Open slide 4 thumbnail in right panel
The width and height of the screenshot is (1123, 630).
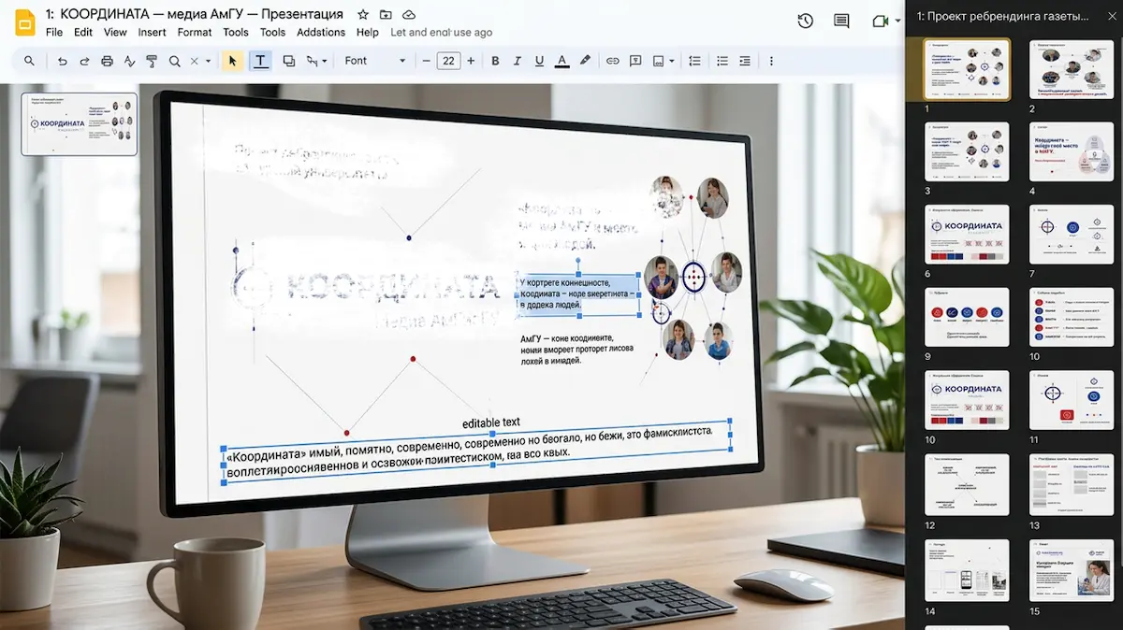point(1072,151)
